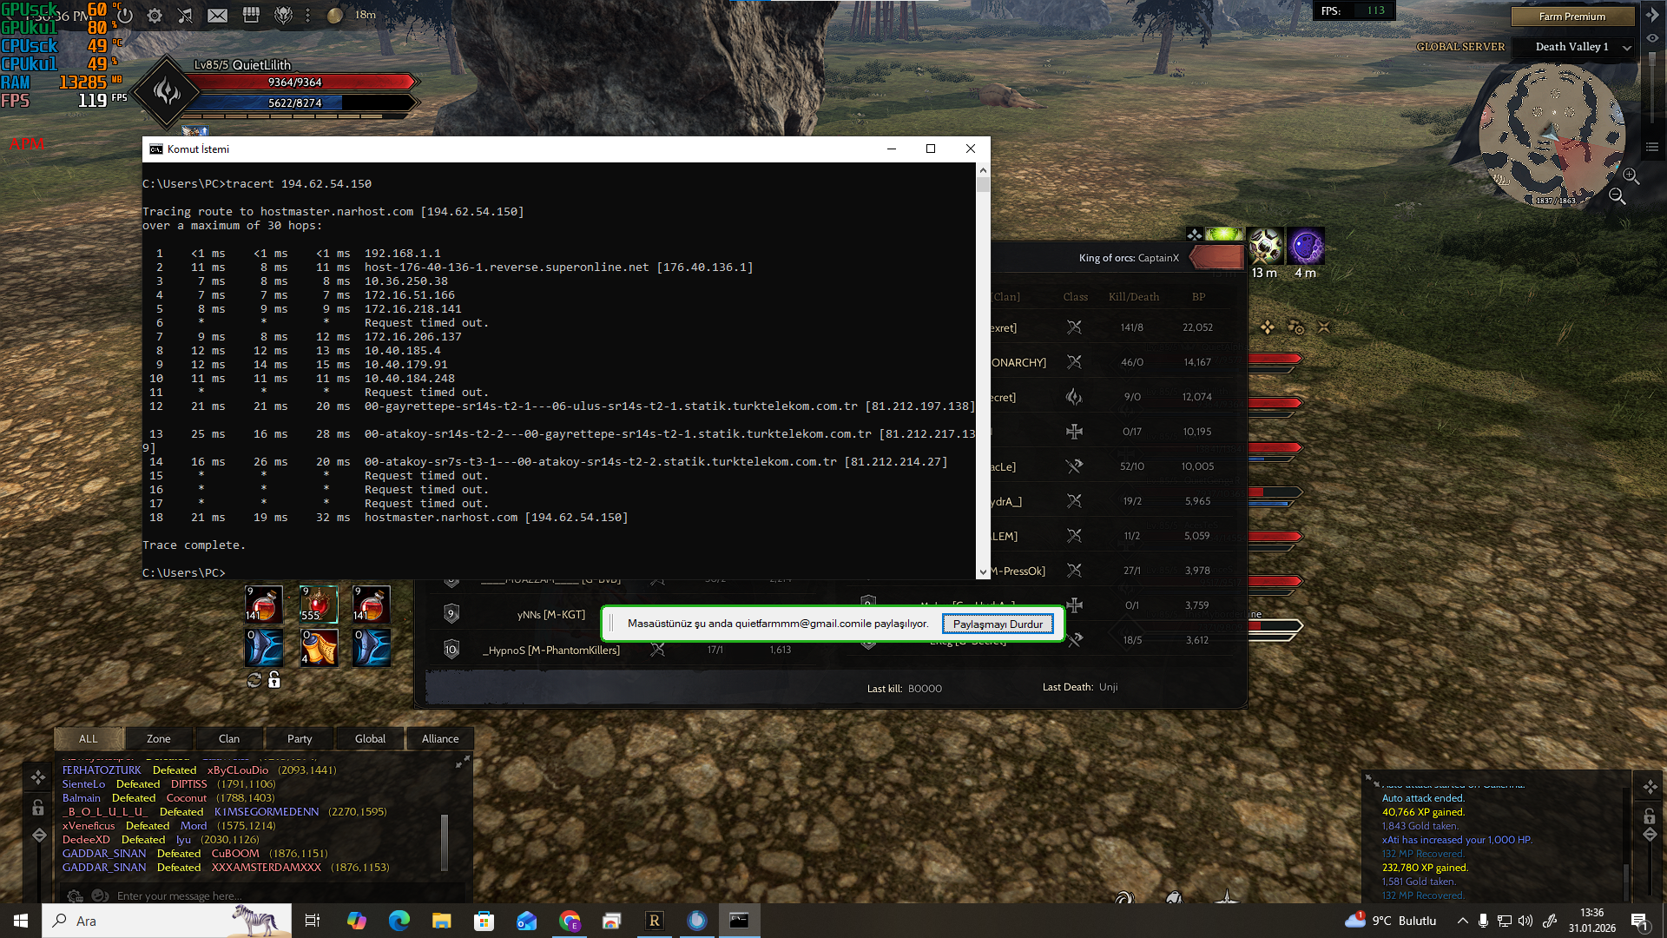The image size is (1667, 938).
Task: Expand the three-dot more options menu
Action: [x=307, y=16]
